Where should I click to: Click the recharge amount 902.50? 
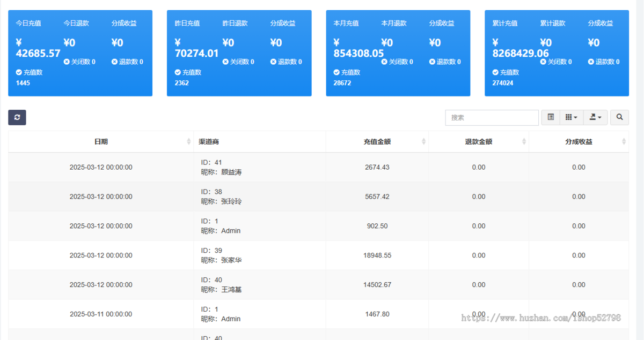377,226
